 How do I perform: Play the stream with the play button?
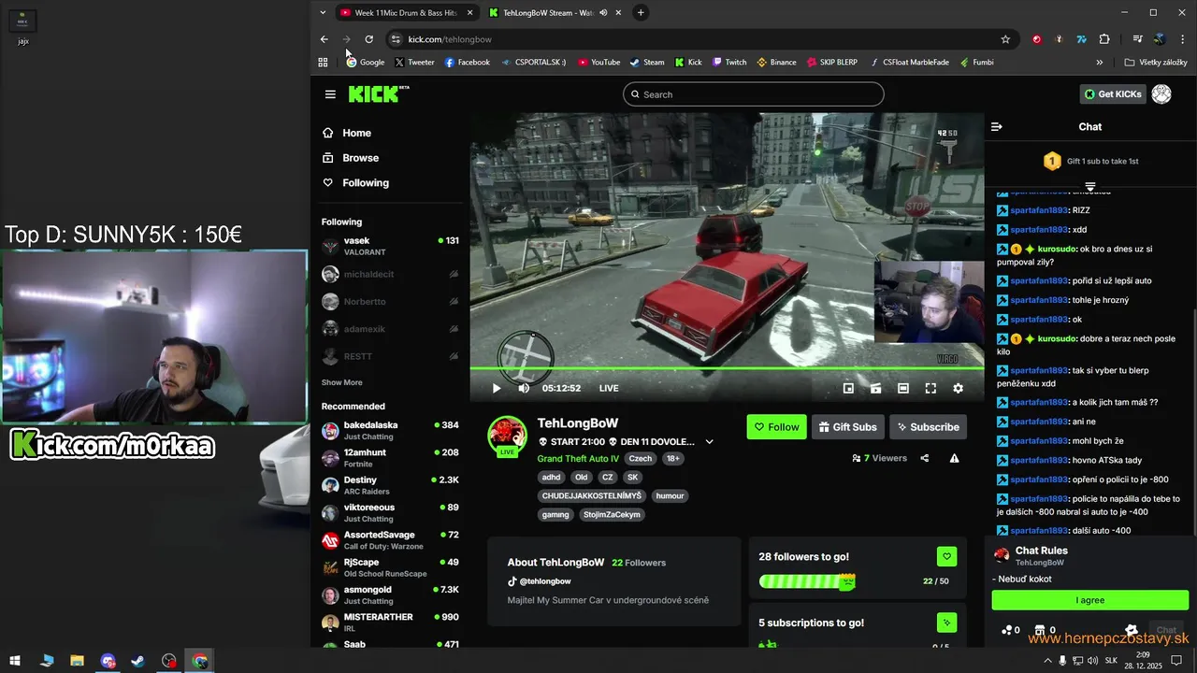[497, 388]
